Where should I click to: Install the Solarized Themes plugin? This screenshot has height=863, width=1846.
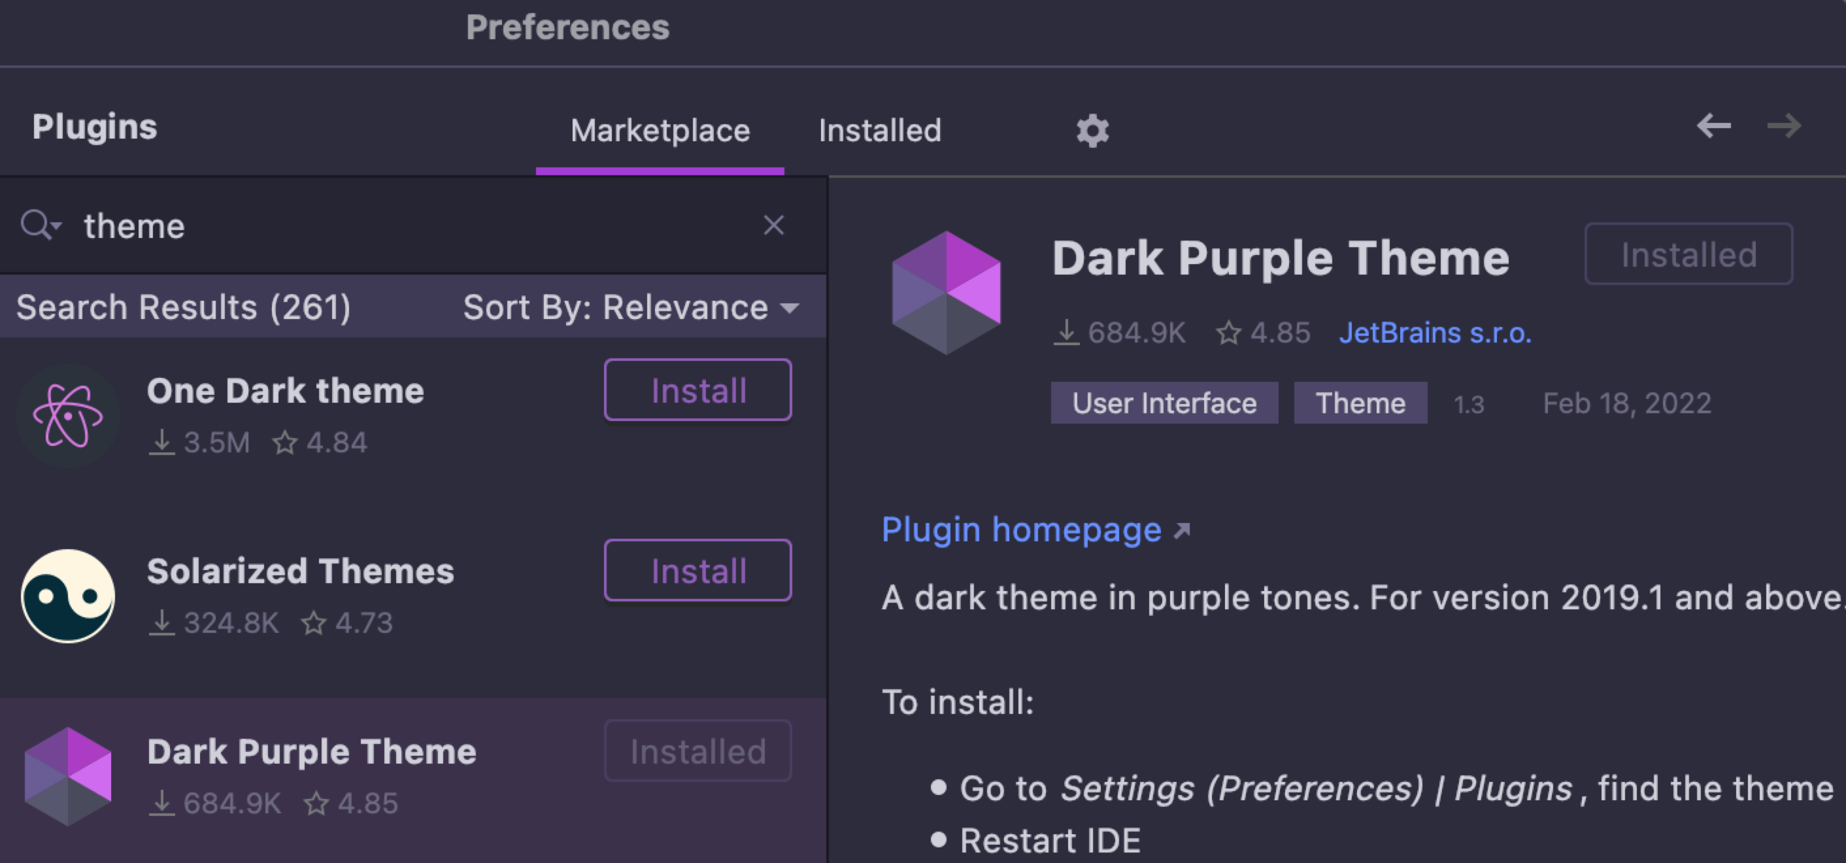click(698, 571)
